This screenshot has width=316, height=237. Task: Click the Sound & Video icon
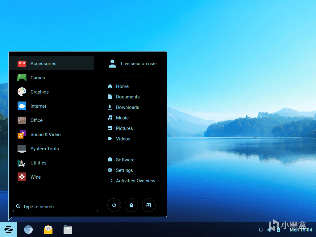(22, 135)
